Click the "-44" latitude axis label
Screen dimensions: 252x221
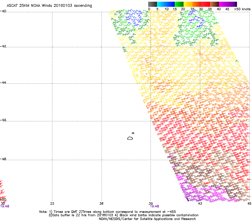coord(3,83)
